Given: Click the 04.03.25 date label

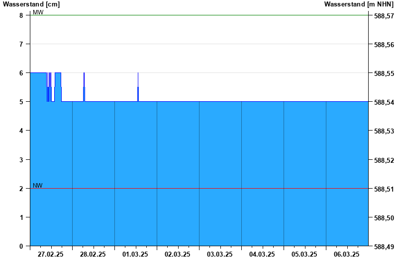Looking at the screenshot, I should pyautogui.click(x=262, y=255).
